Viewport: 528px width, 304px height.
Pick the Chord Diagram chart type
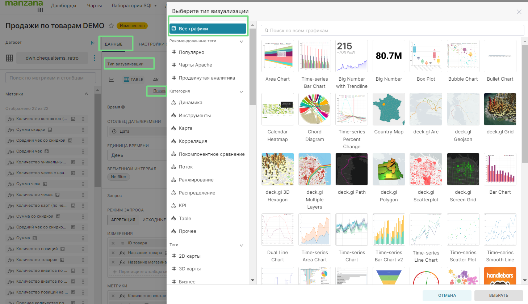[314, 109]
